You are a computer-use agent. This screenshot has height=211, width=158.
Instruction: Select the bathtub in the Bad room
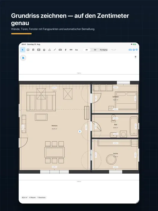coord(134,126)
